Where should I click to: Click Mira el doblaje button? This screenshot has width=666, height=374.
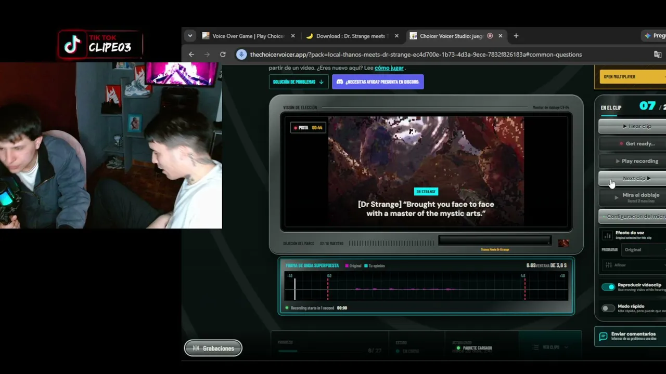(x=632, y=197)
